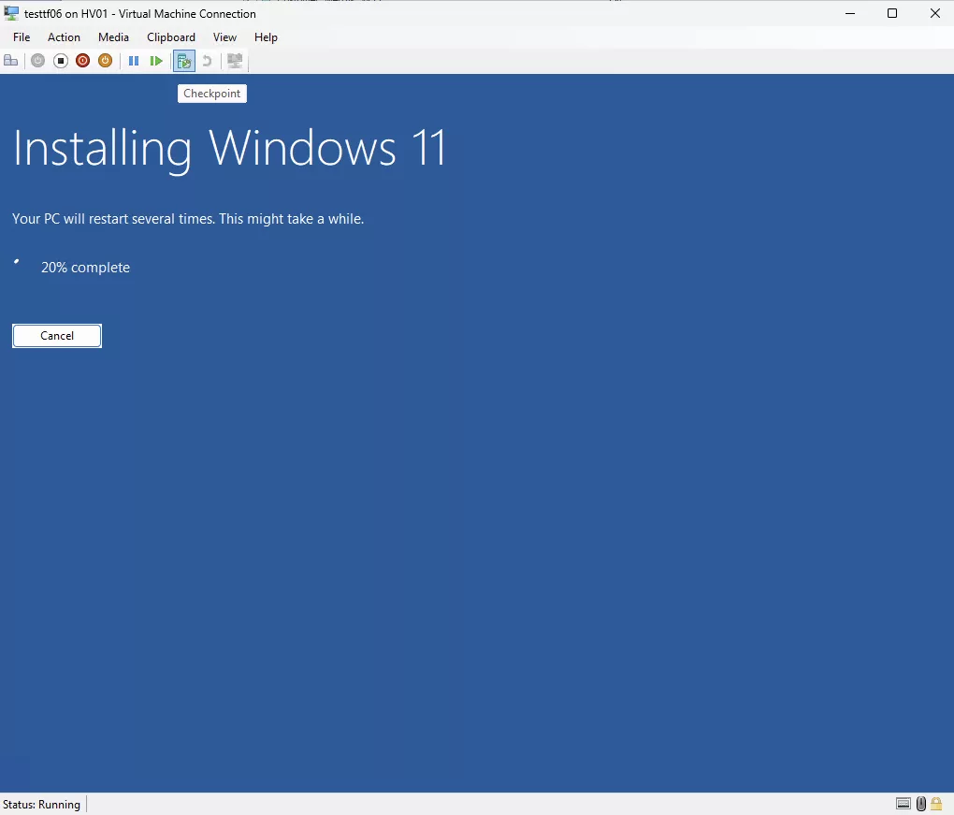Pause the virtual machine
The image size is (954, 815).
tap(134, 61)
